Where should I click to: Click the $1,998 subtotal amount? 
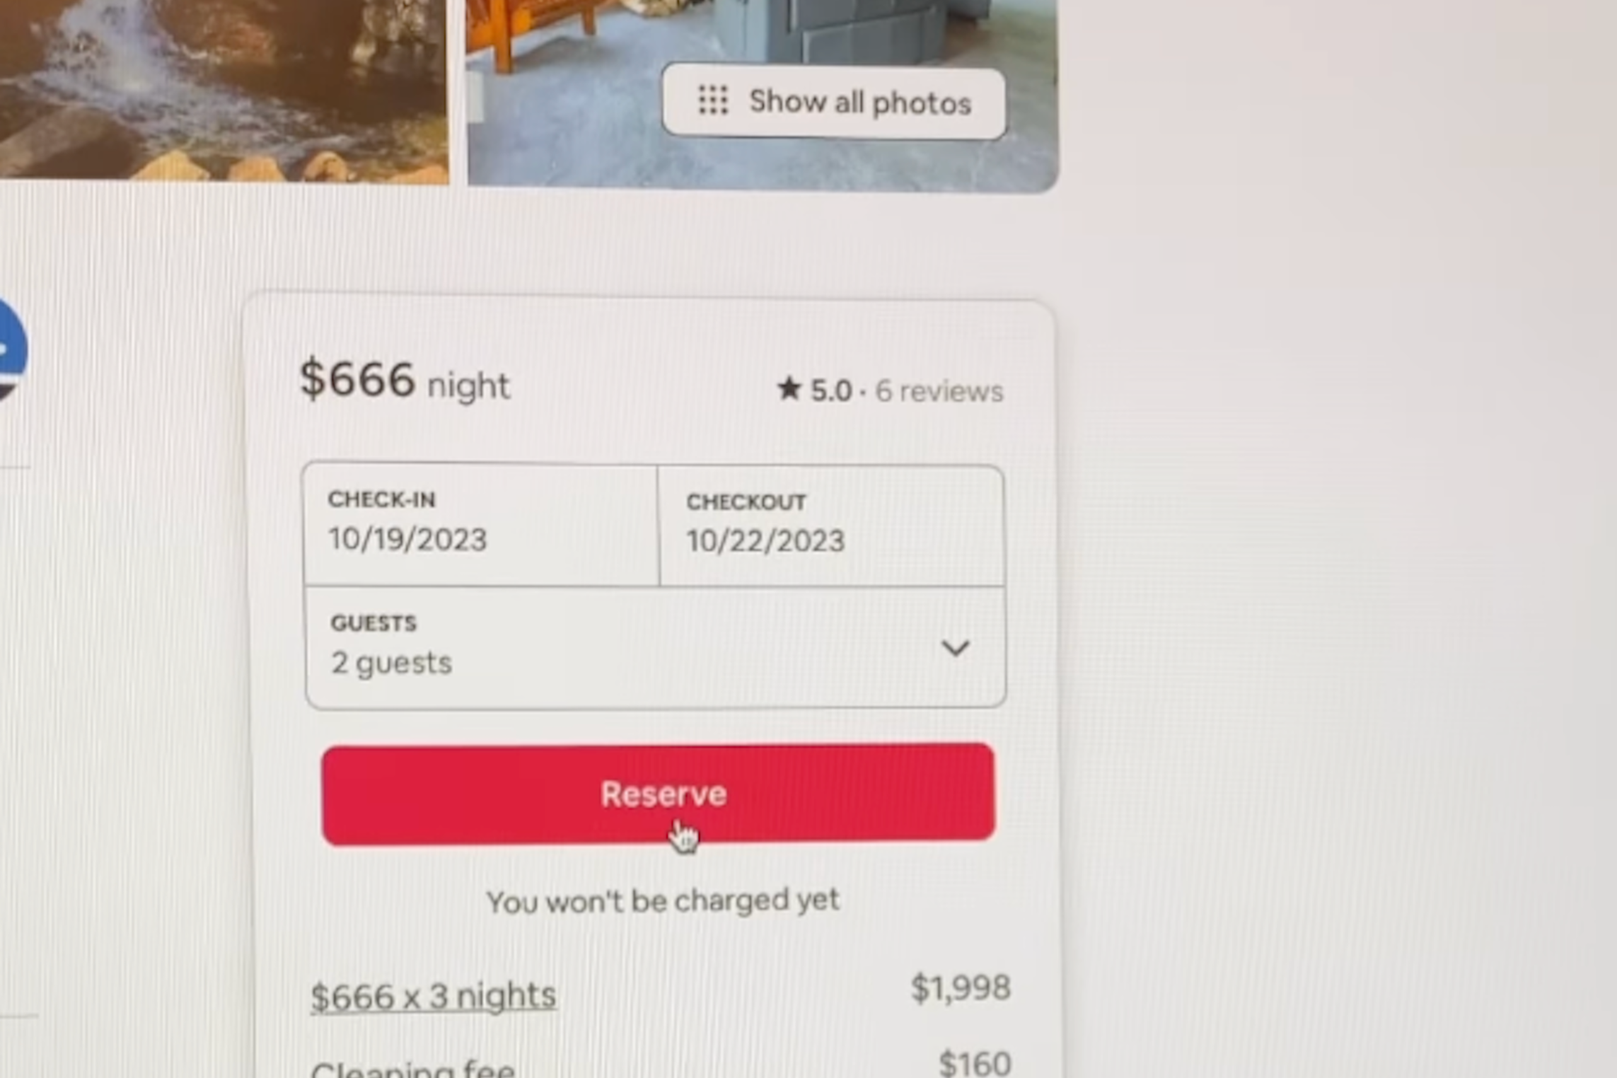(x=960, y=988)
